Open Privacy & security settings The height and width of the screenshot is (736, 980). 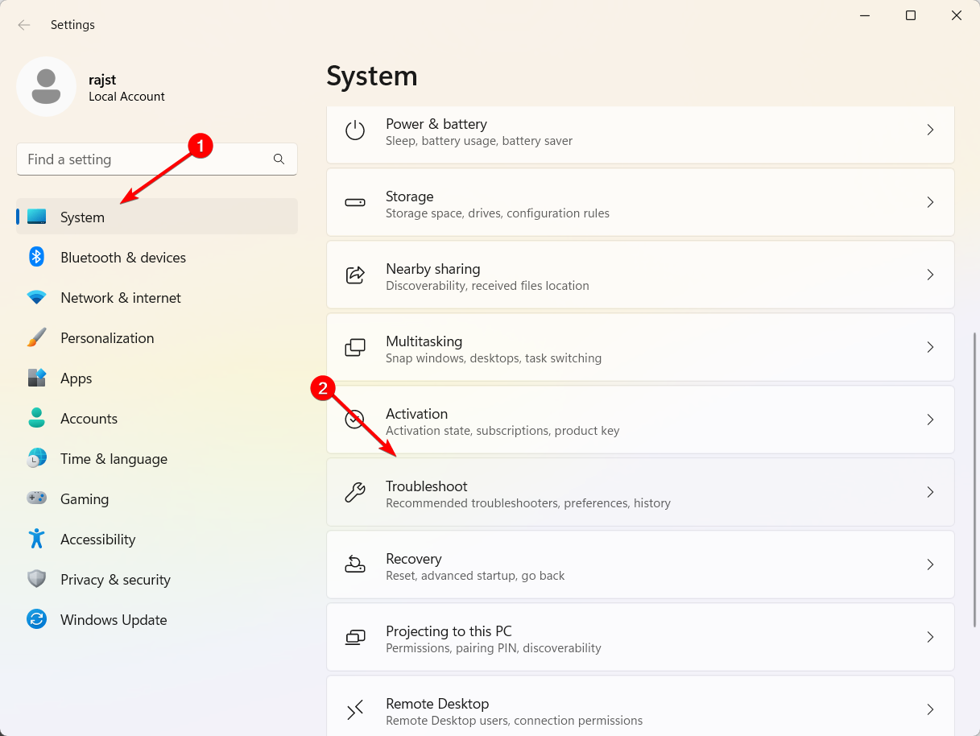click(157, 579)
